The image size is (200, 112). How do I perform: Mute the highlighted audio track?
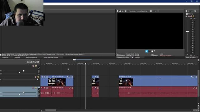[33, 88]
